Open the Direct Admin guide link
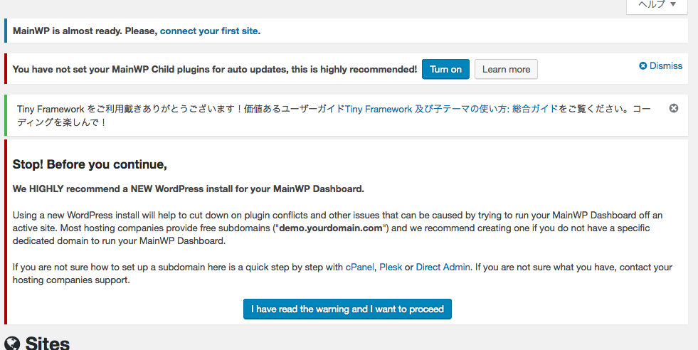The height and width of the screenshot is (350, 698). (x=443, y=267)
